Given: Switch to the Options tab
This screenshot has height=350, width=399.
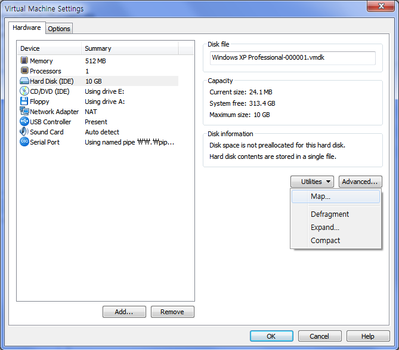Looking at the screenshot, I should click(59, 29).
